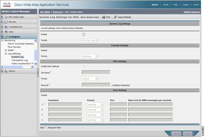Click the Rate Limit field for host 3
This screenshot has width=205, height=137.
[x=151, y=115]
